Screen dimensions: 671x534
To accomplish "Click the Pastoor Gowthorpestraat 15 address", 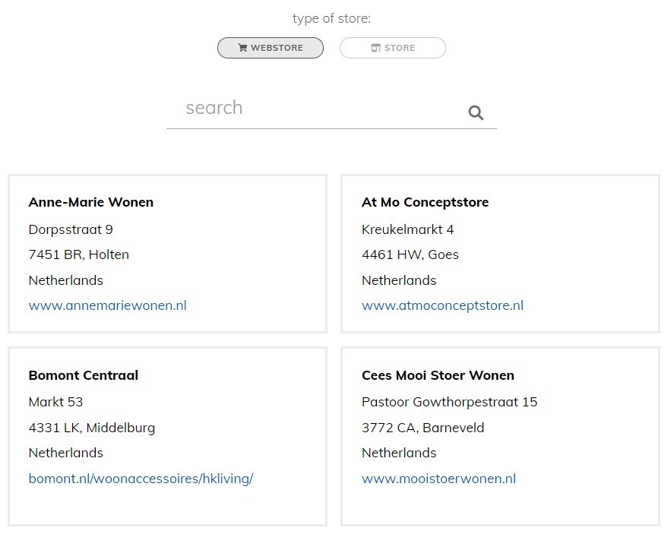I will (x=449, y=402).
